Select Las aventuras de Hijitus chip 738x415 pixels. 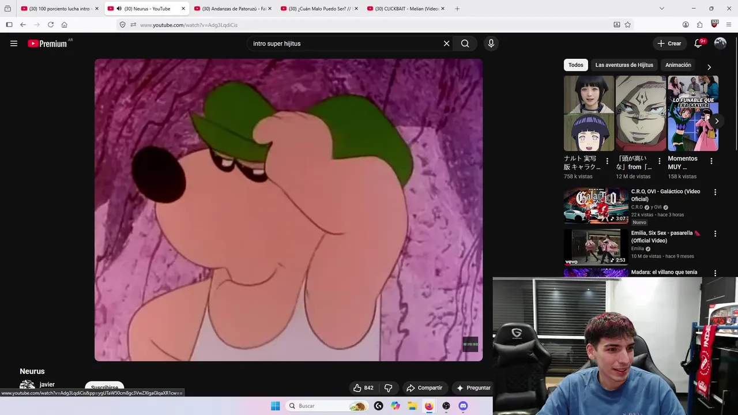pos(624,65)
